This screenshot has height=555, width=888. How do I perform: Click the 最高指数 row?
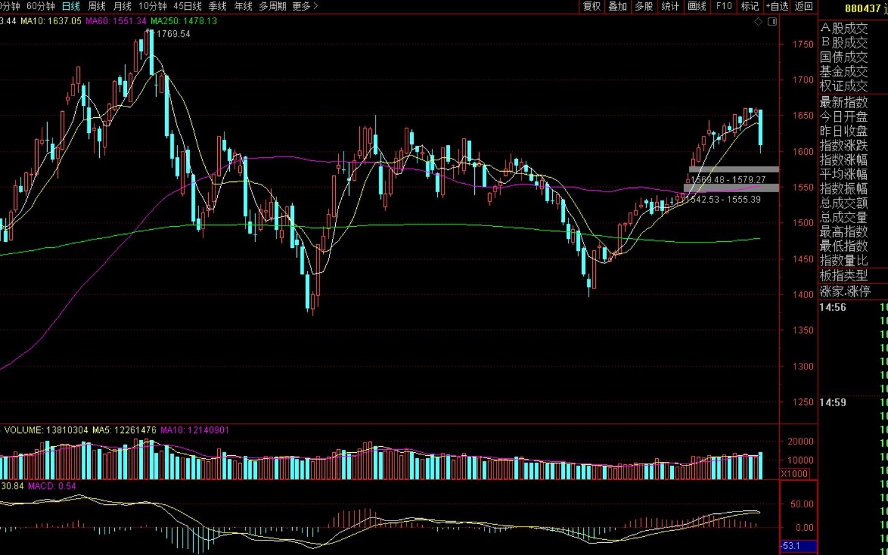point(844,232)
